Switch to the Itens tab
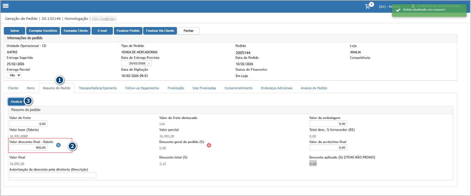The height and width of the screenshot is (196, 471). (31, 88)
